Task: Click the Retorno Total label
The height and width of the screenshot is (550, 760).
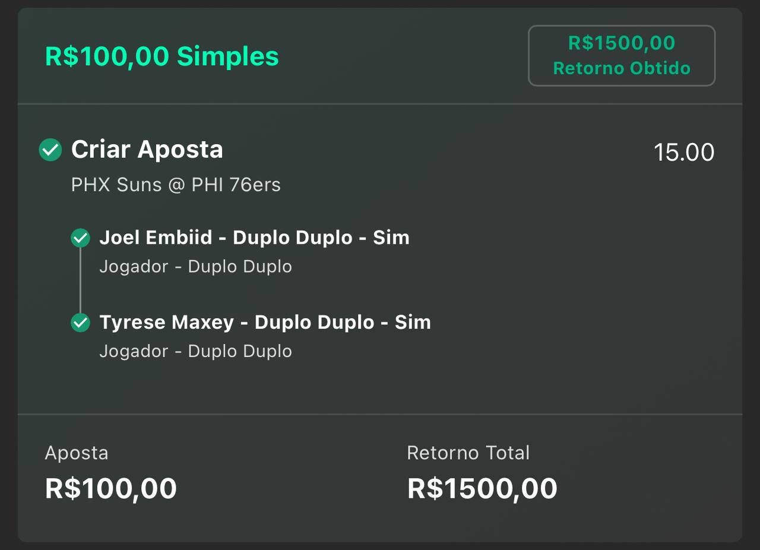Action: point(468,453)
